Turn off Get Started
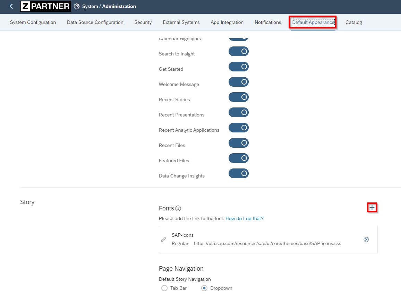The width and height of the screenshot is (401, 295). point(238,67)
